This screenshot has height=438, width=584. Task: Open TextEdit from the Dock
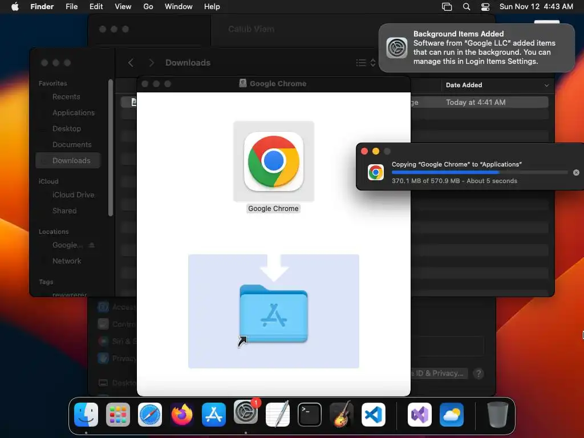[278, 415]
